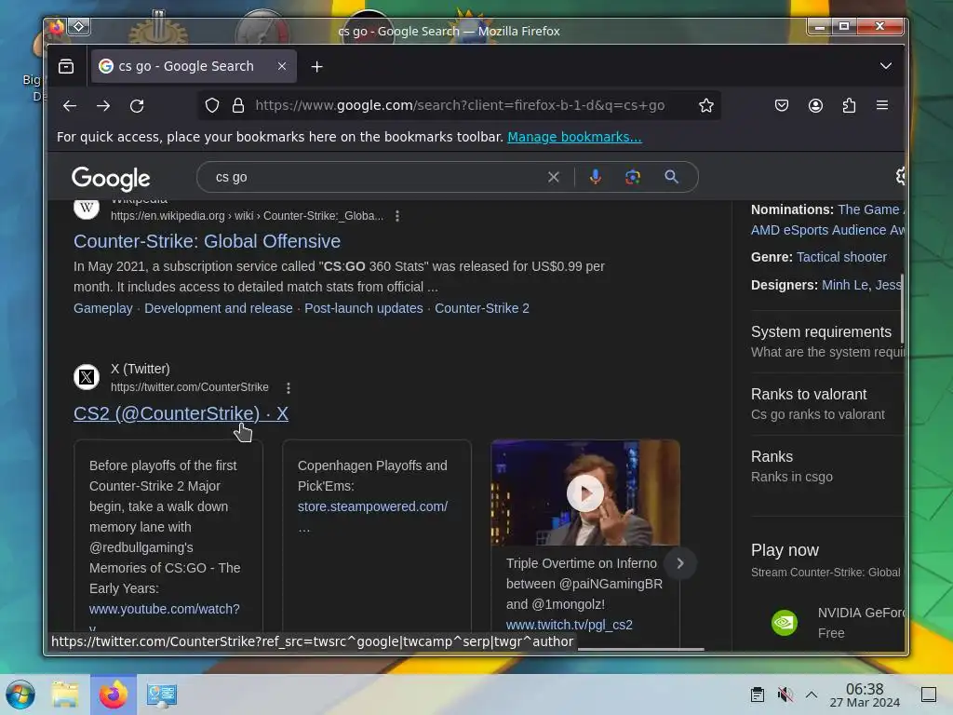Click the X (Twitter) favicon
Screen dimensions: 953x715
(87, 377)
